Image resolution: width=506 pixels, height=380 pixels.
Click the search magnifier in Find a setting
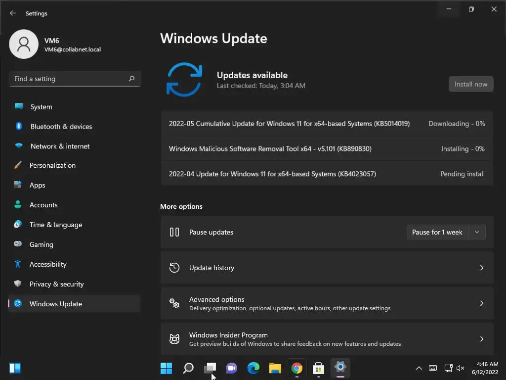[131, 79]
